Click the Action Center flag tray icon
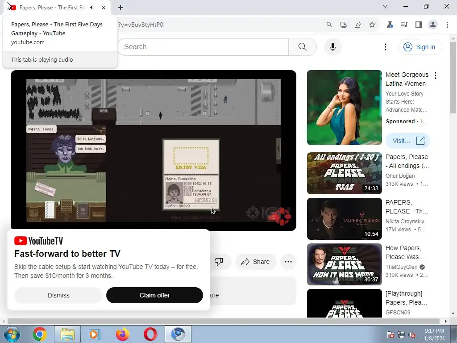457x343 pixels. tap(390, 335)
